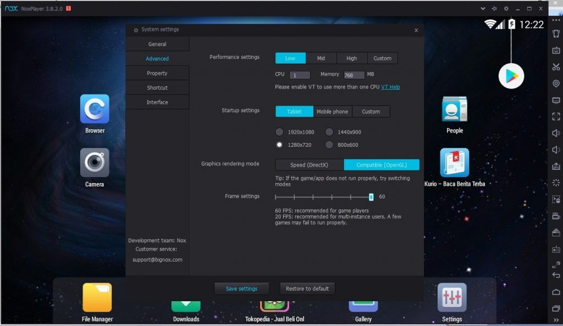Image resolution: width=563 pixels, height=326 pixels.
Task: Select the 1920x1080 resolution
Action: (280, 132)
